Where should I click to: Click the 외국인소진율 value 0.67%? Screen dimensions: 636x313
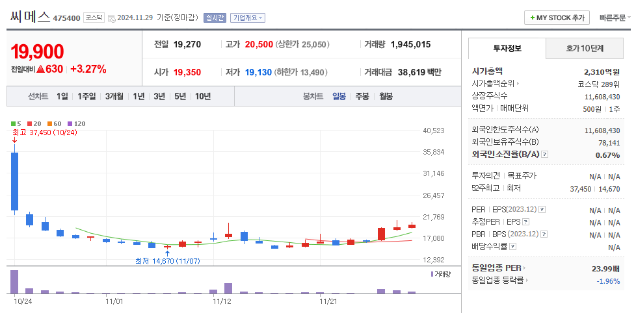(607, 155)
